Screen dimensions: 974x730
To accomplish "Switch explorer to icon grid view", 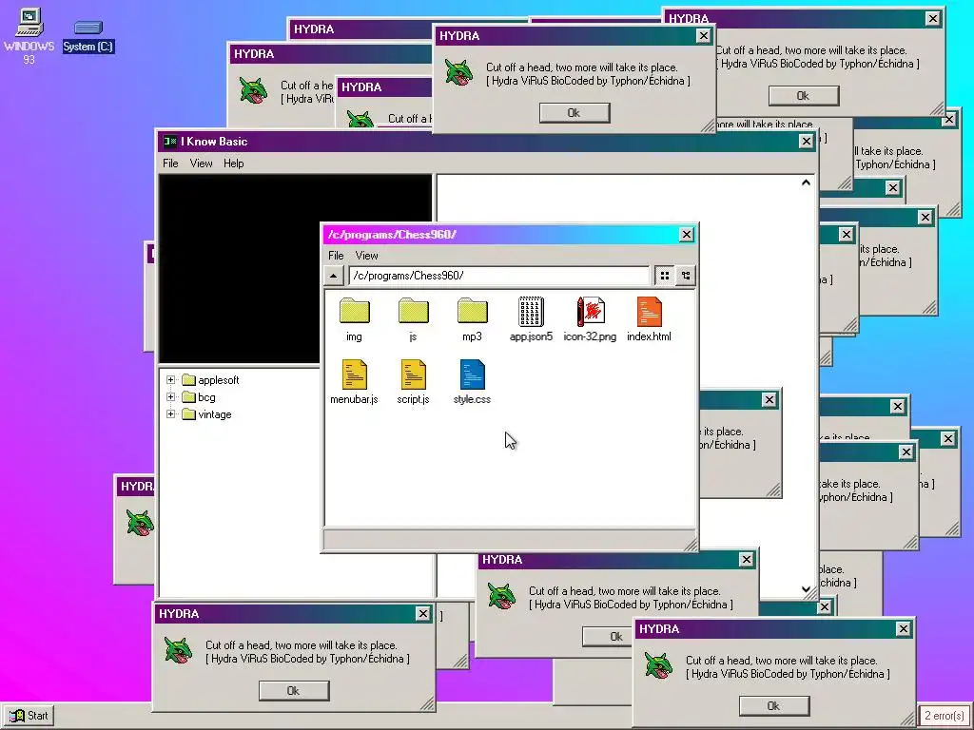I will (x=665, y=276).
